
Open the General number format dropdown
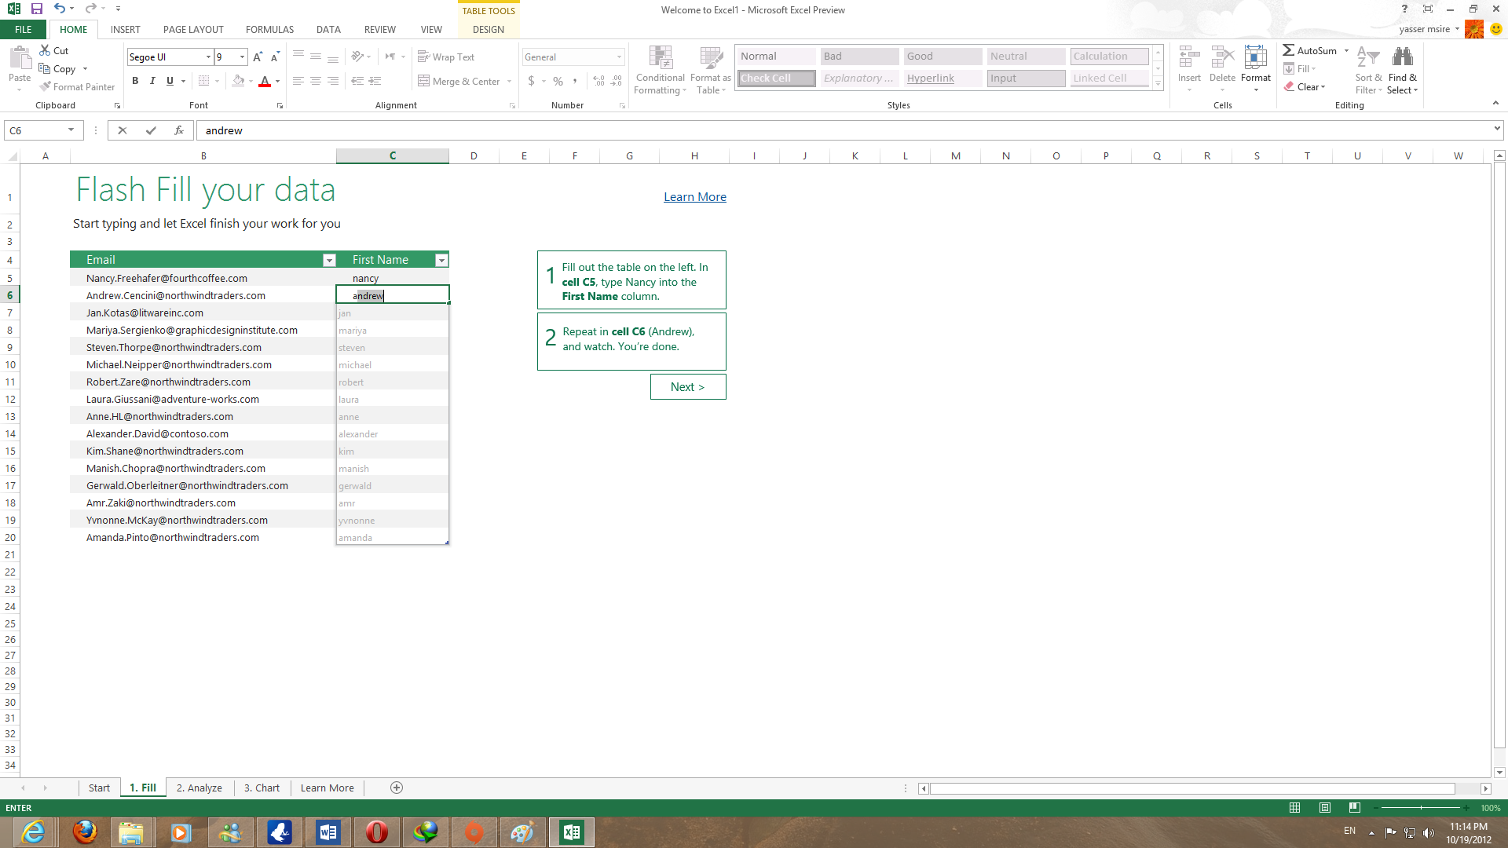pyautogui.click(x=619, y=57)
